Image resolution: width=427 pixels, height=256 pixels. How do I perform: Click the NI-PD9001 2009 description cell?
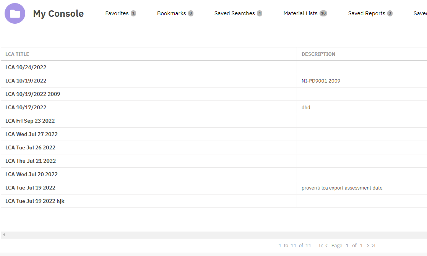pos(321,81)
